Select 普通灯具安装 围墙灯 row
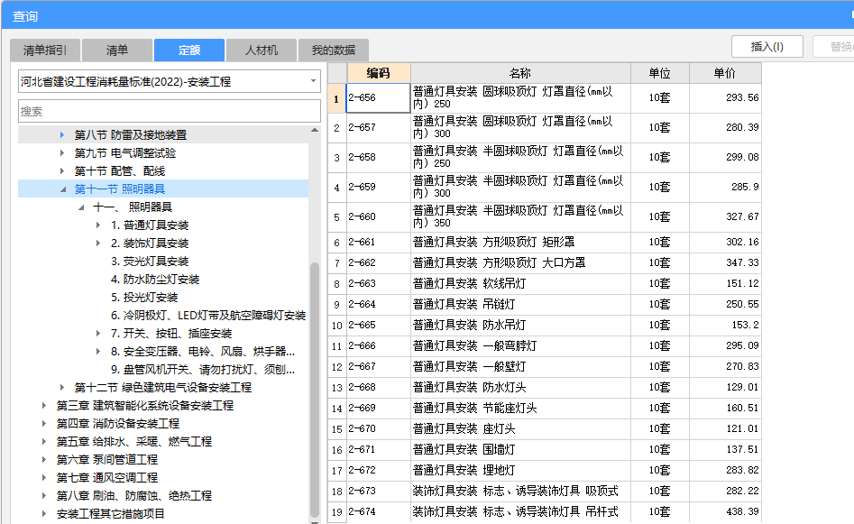Screen dimensions: 854x524 544,449
